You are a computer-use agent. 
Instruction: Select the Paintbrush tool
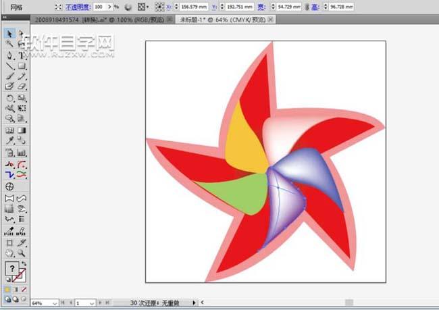pyautogui.click(x=10, y=76)
